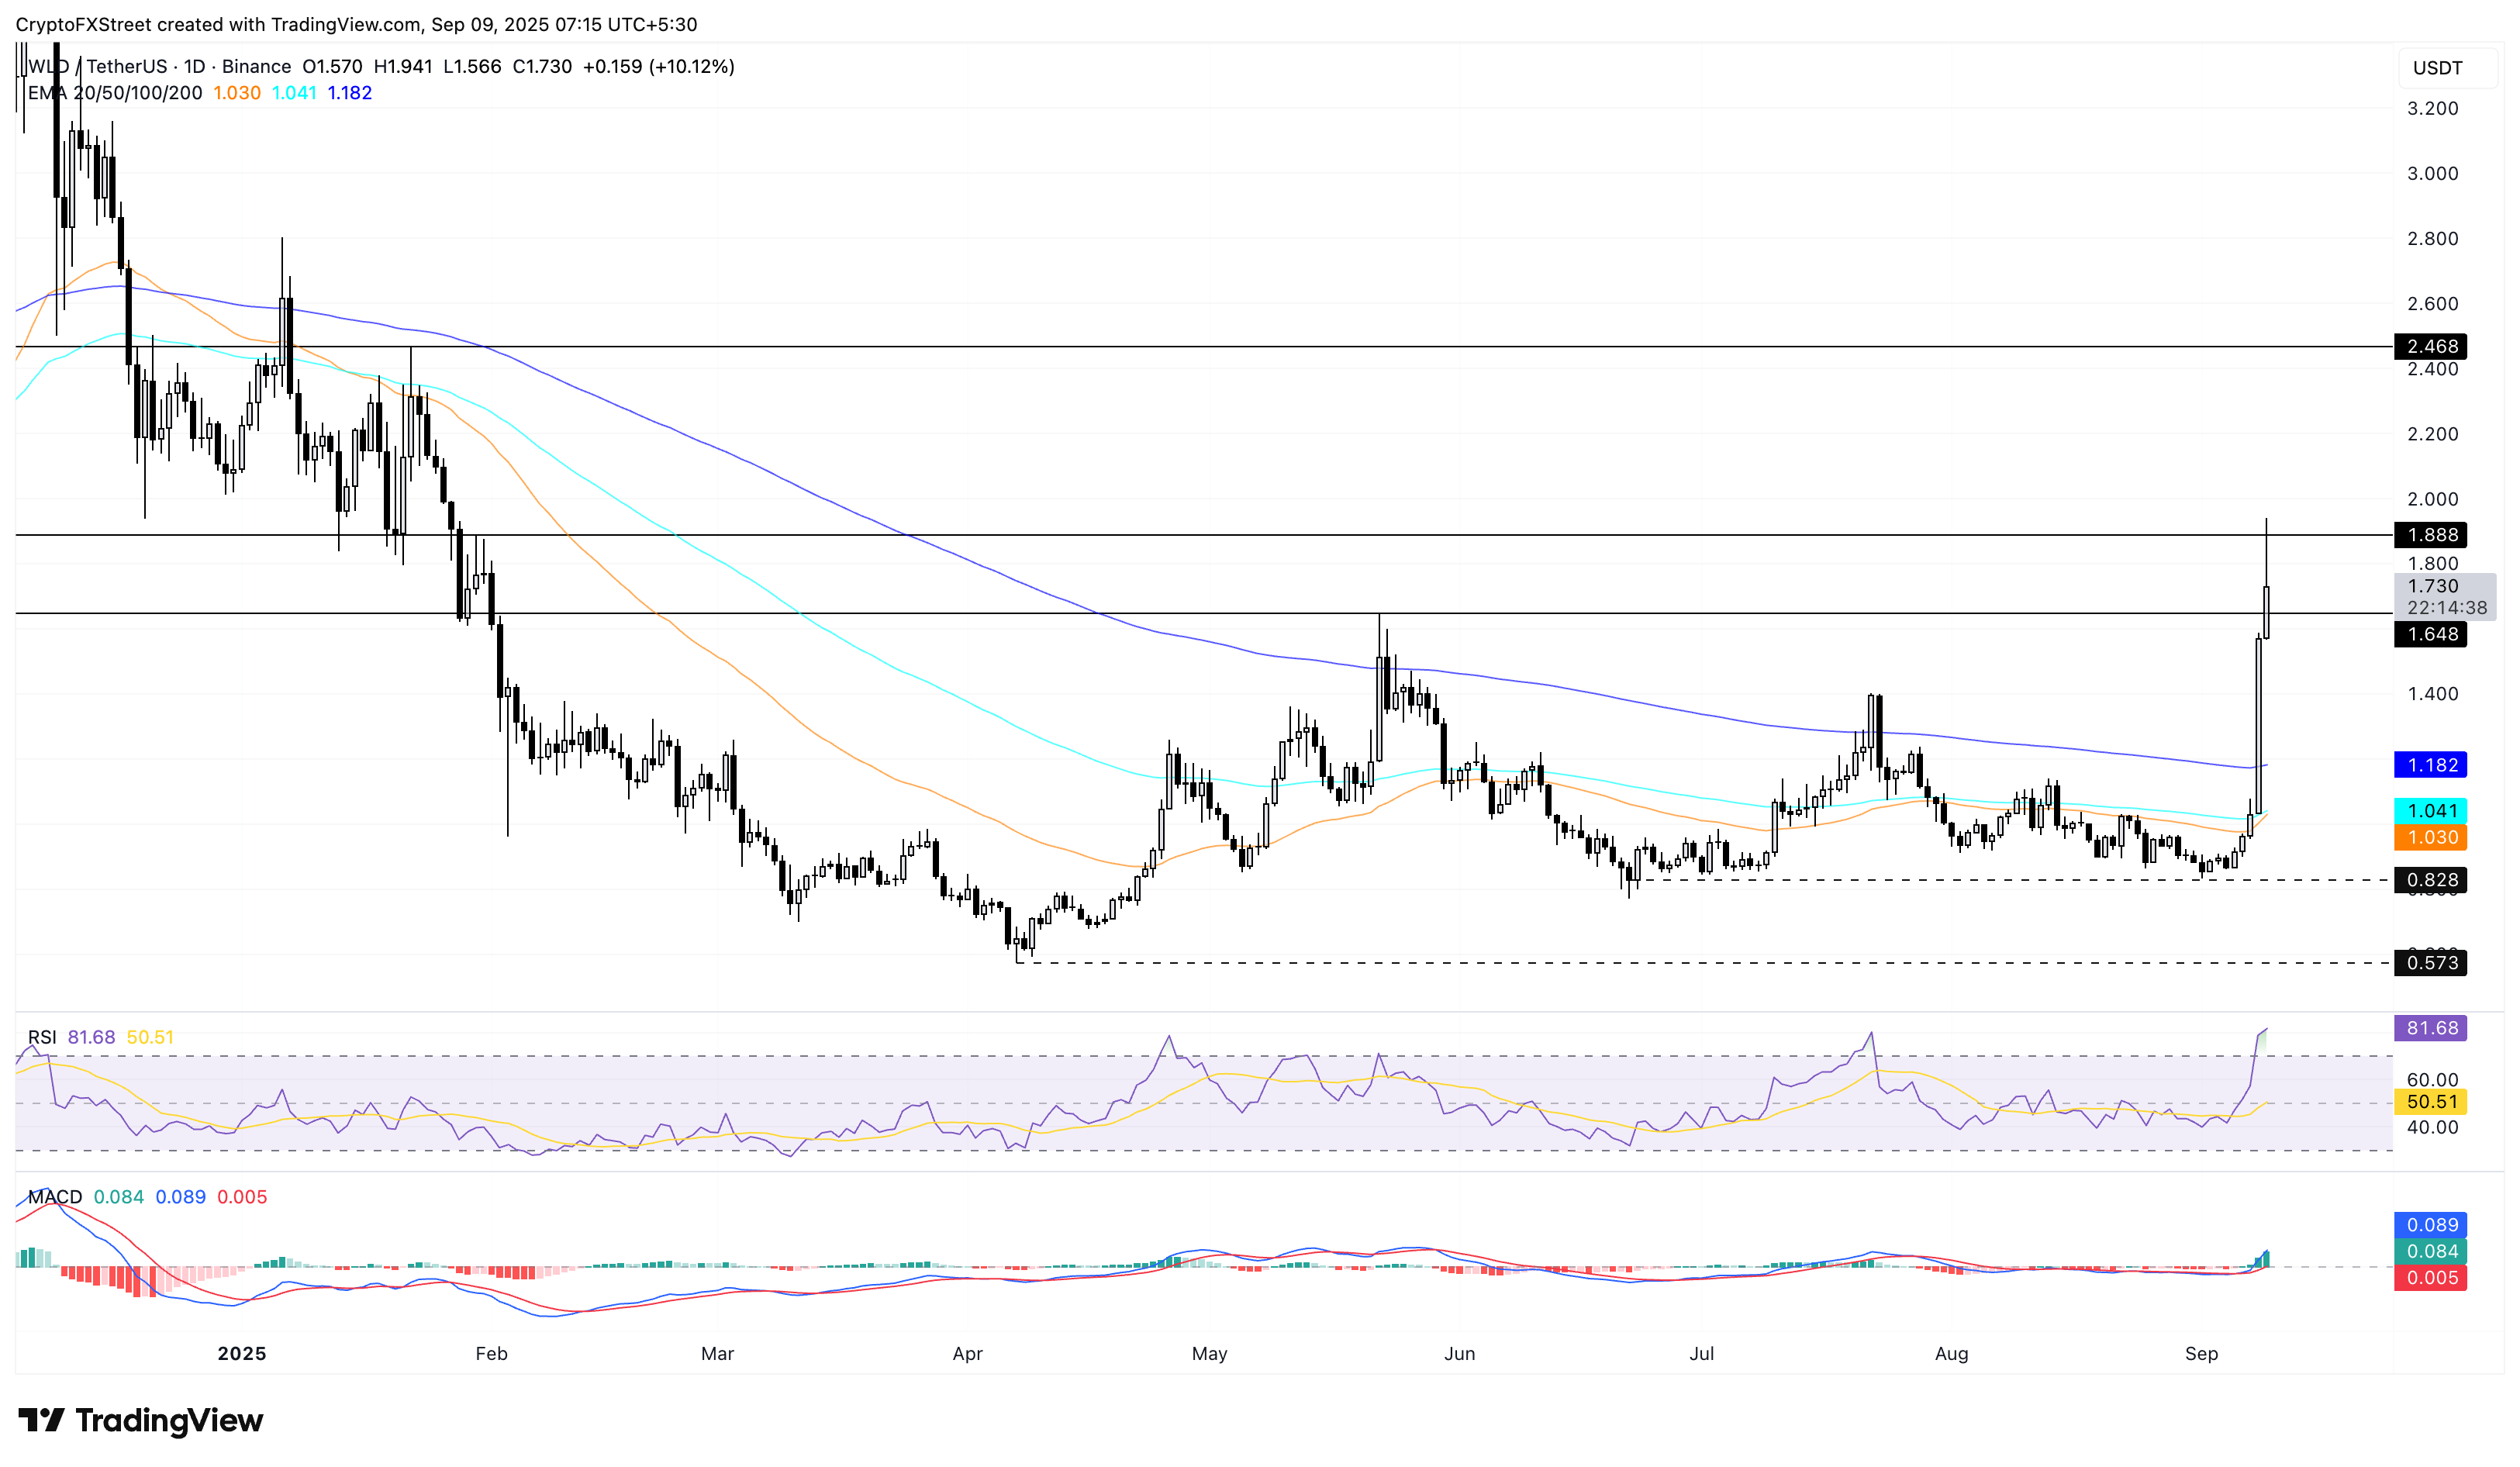
Task: Click the 1.648 support level label
Action: coord(2430,634)
